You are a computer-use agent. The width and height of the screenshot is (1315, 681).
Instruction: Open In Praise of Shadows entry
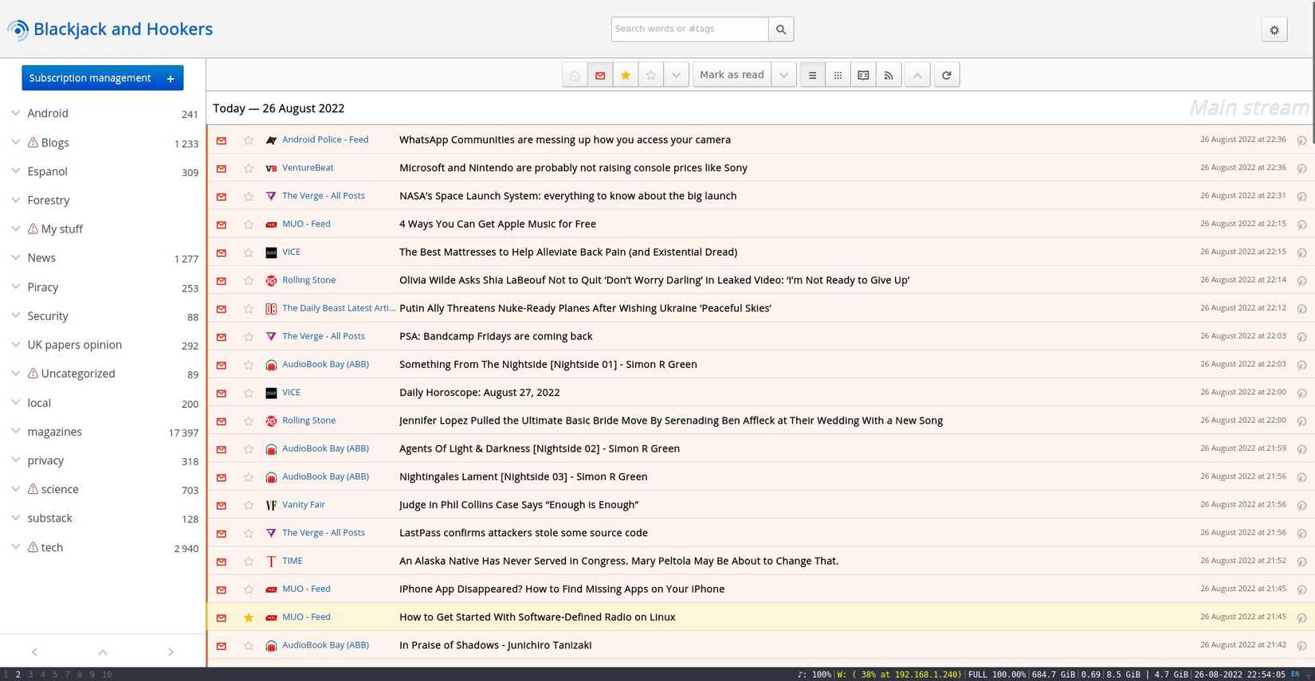(x=495, y=645)
